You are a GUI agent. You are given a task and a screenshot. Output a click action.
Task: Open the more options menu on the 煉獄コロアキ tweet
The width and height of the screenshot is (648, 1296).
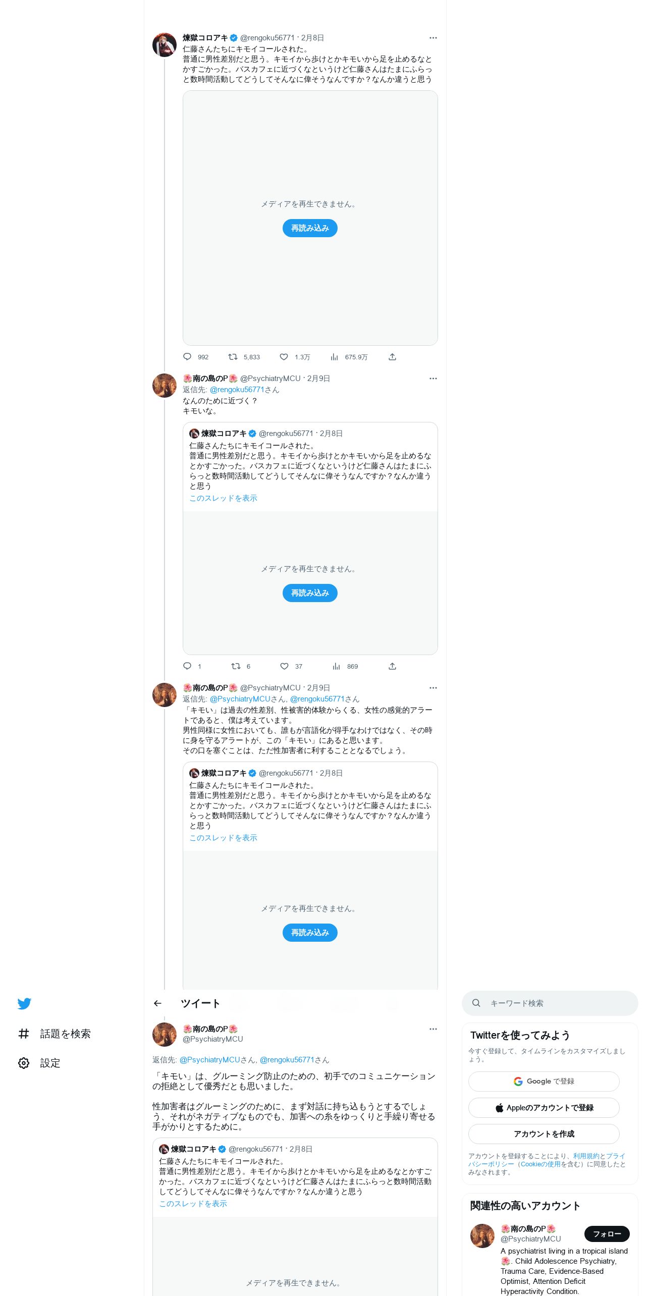click(x=433, y=38)
